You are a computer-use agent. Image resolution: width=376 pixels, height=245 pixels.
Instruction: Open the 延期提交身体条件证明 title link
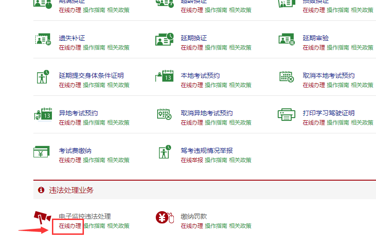(91, 75)
